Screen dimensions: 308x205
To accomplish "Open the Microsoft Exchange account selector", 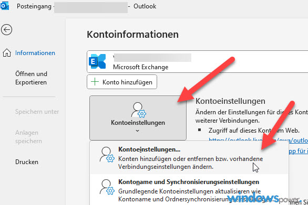I will coord(198,61).
